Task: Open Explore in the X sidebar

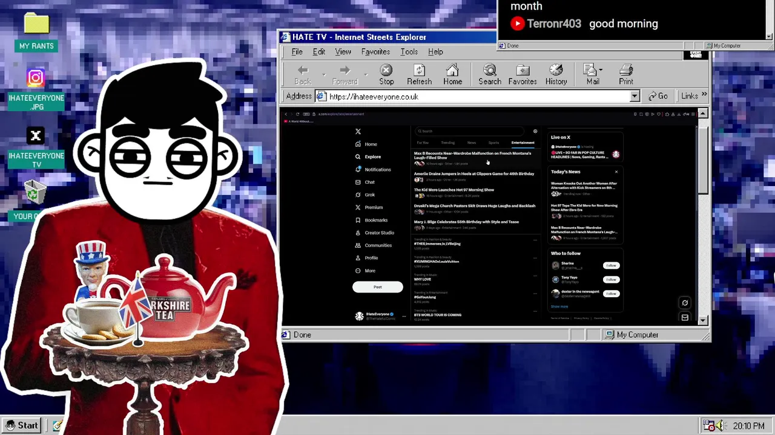Action: point(368,156)
